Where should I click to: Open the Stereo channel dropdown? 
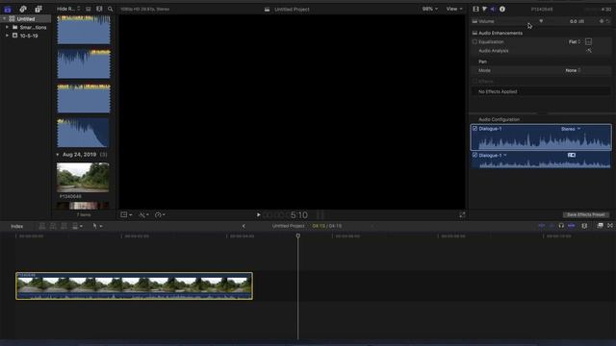coord(571,129)
